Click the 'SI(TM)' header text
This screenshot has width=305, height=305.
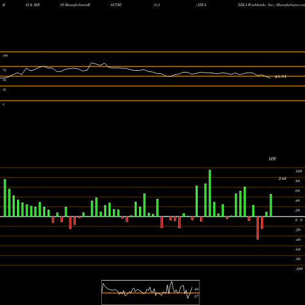coord(116,5)
